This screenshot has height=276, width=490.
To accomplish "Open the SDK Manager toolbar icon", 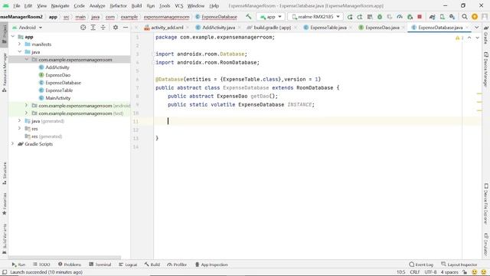I will coord(452,17).
